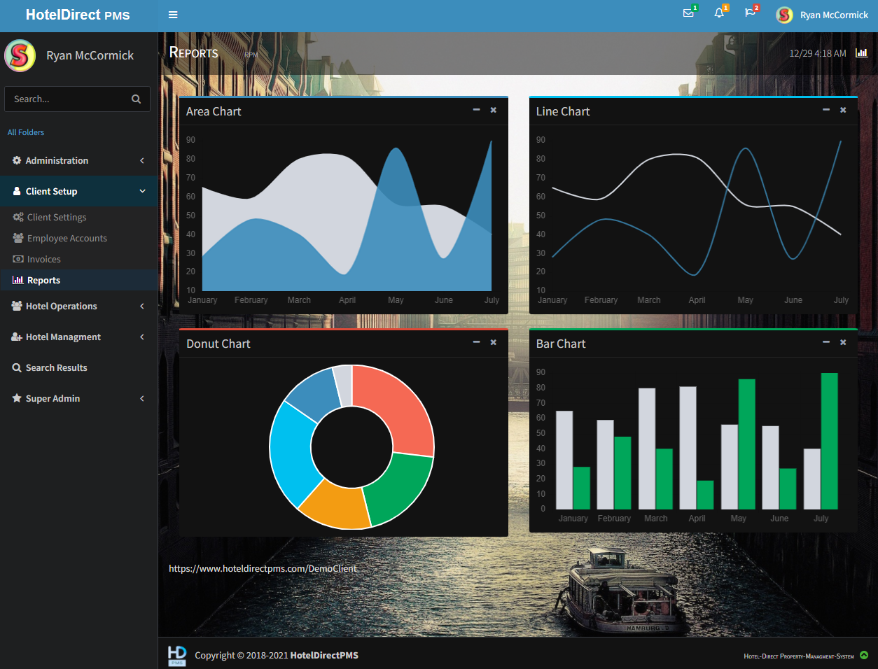Click the hamburger sidebar toggle icon
The width and height of the screenshot is (878, 669).
(x=173, y=15)
